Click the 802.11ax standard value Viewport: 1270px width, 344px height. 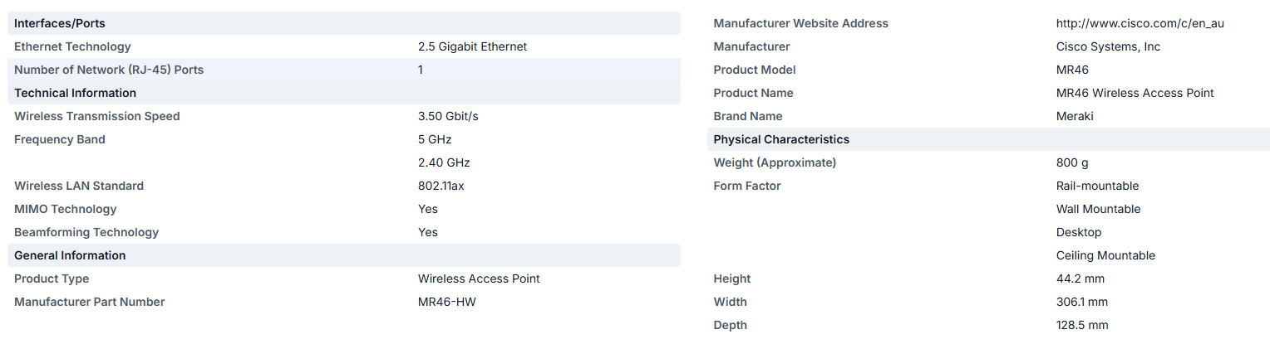pos(441,186)
